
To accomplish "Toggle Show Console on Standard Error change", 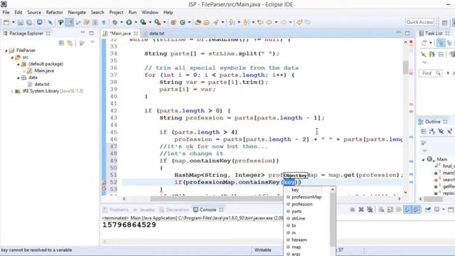I will 417,210.
